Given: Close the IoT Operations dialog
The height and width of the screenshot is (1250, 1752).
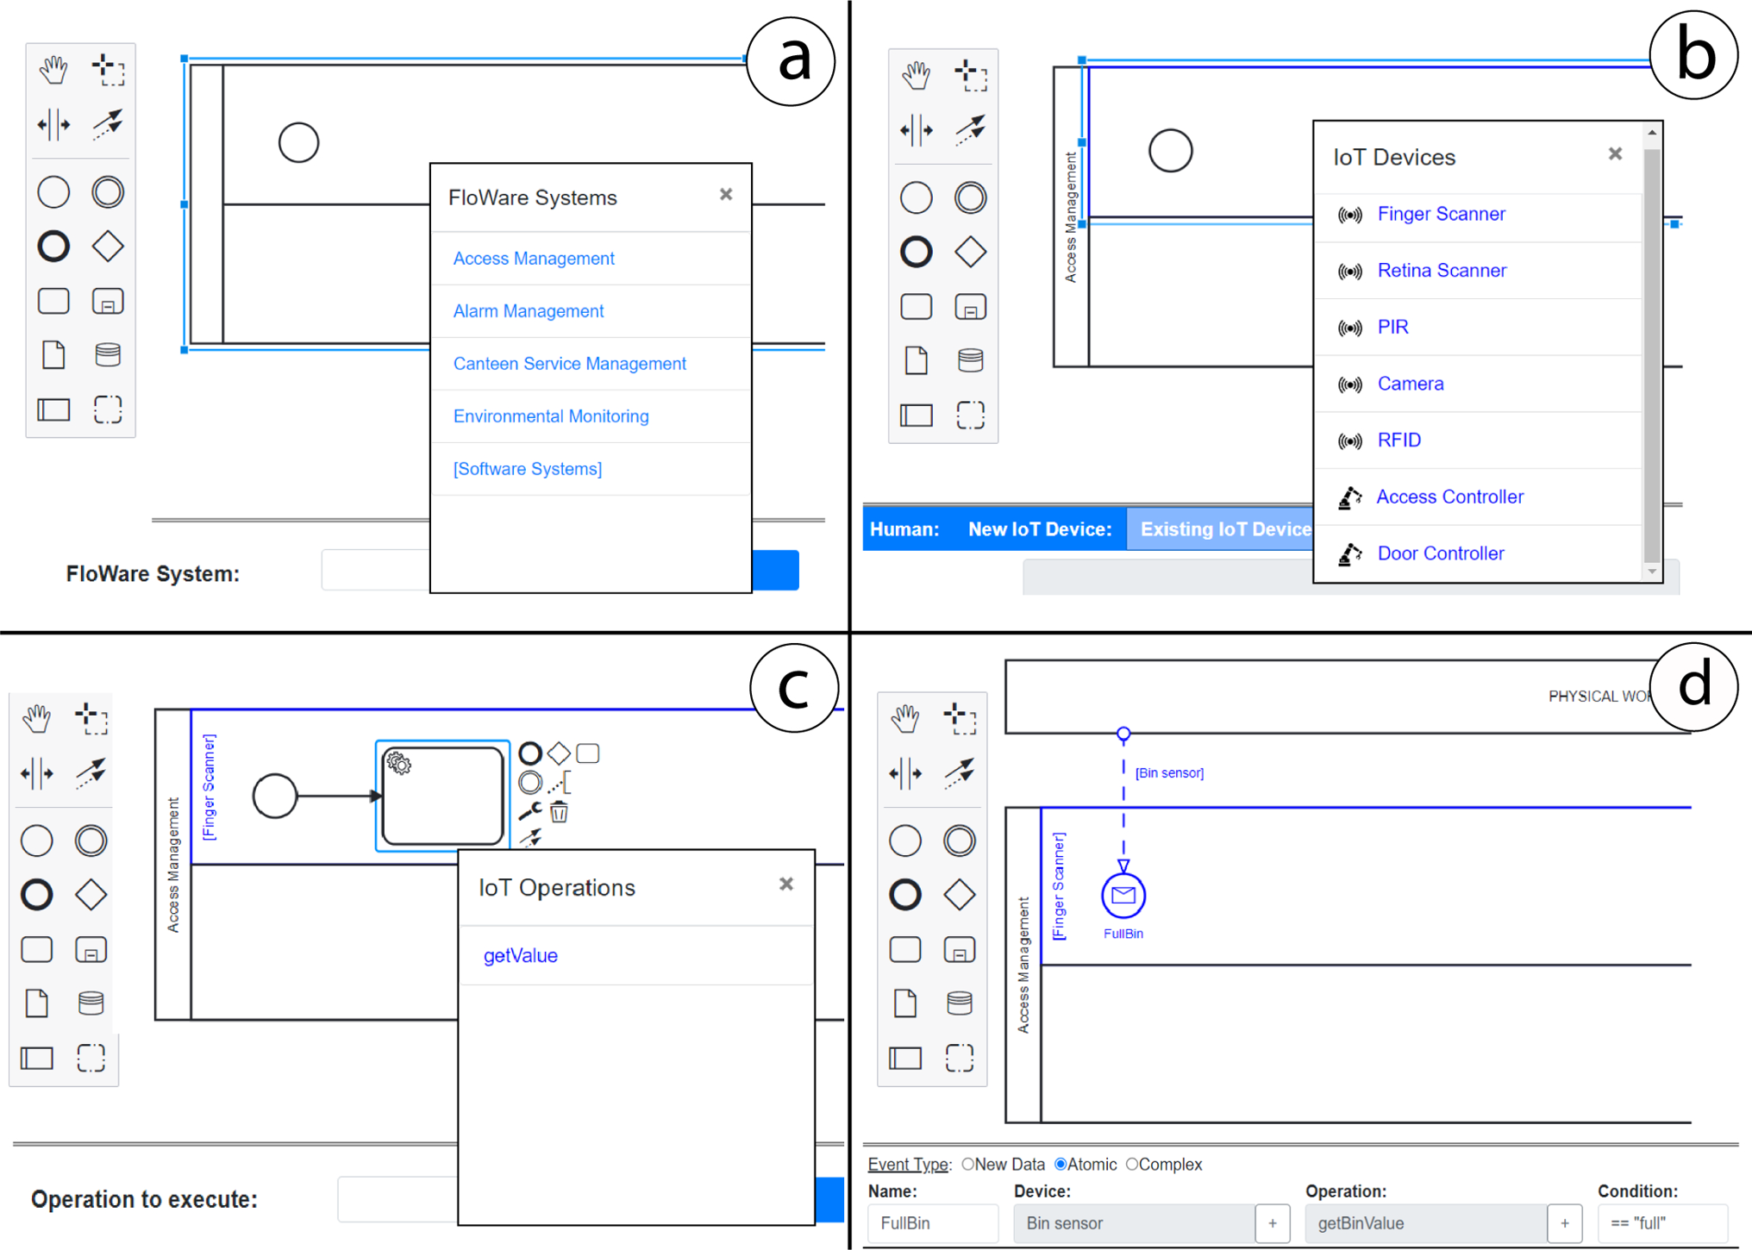Looking at the screenshot, I should [785, 884].
